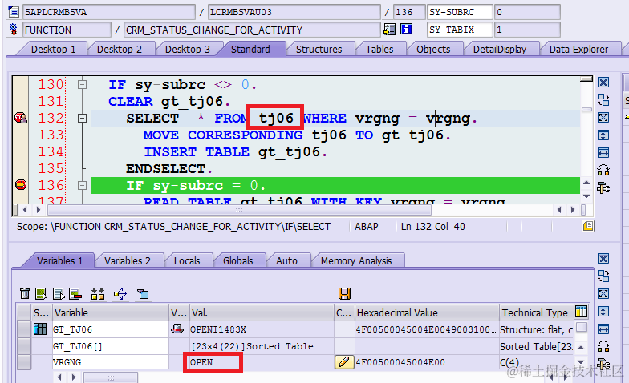Select the GT_TJ06 row selector box
This screenshot has width=629, height=383.
24,329
